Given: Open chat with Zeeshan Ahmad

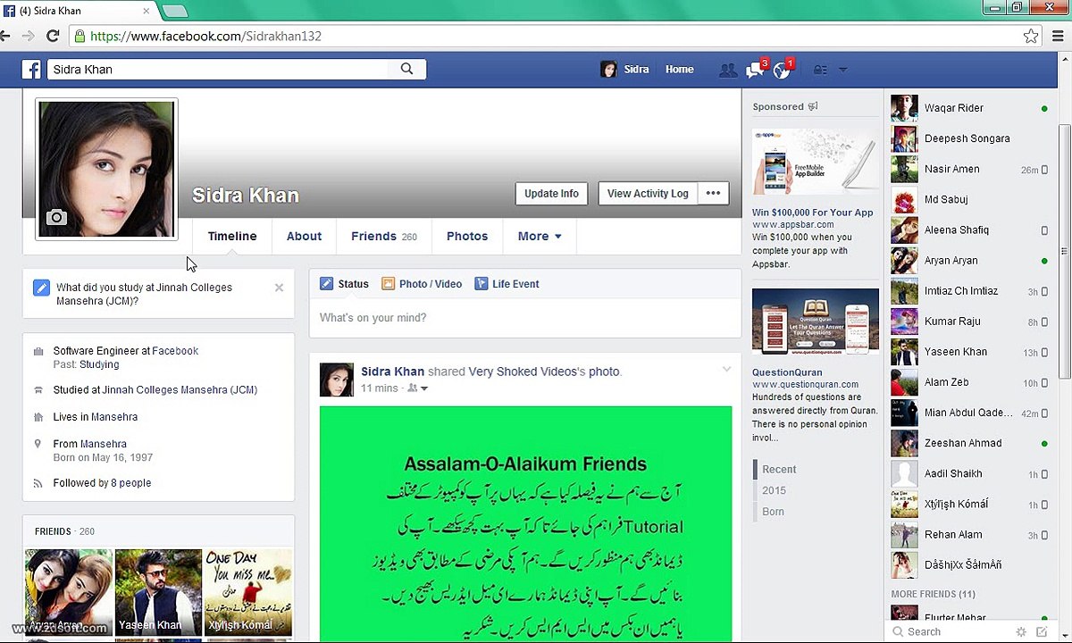Looking at the screenshot, I should click(x=970, y=443).
